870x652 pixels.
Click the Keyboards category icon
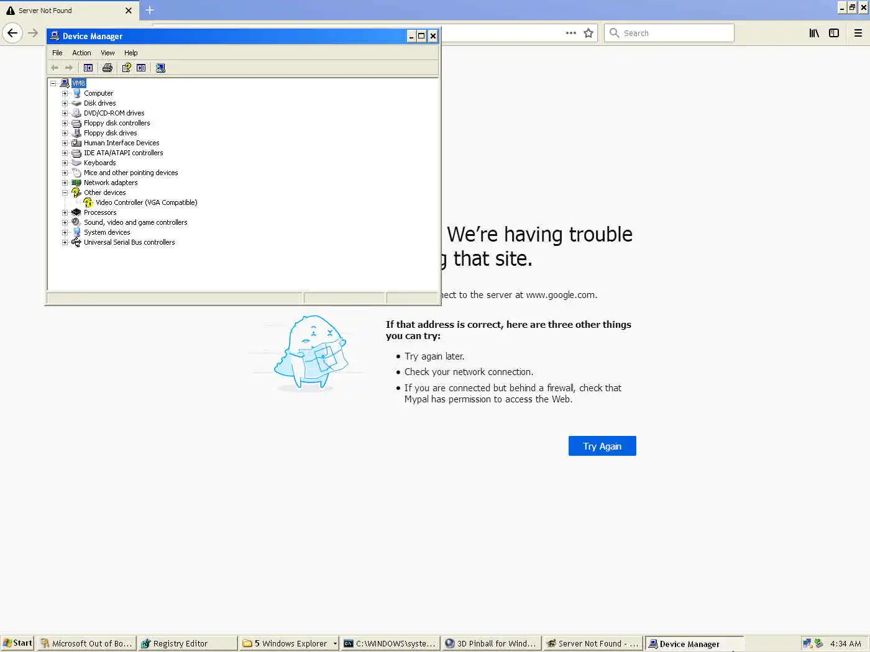pyautogui.click(x=76, y=163)
